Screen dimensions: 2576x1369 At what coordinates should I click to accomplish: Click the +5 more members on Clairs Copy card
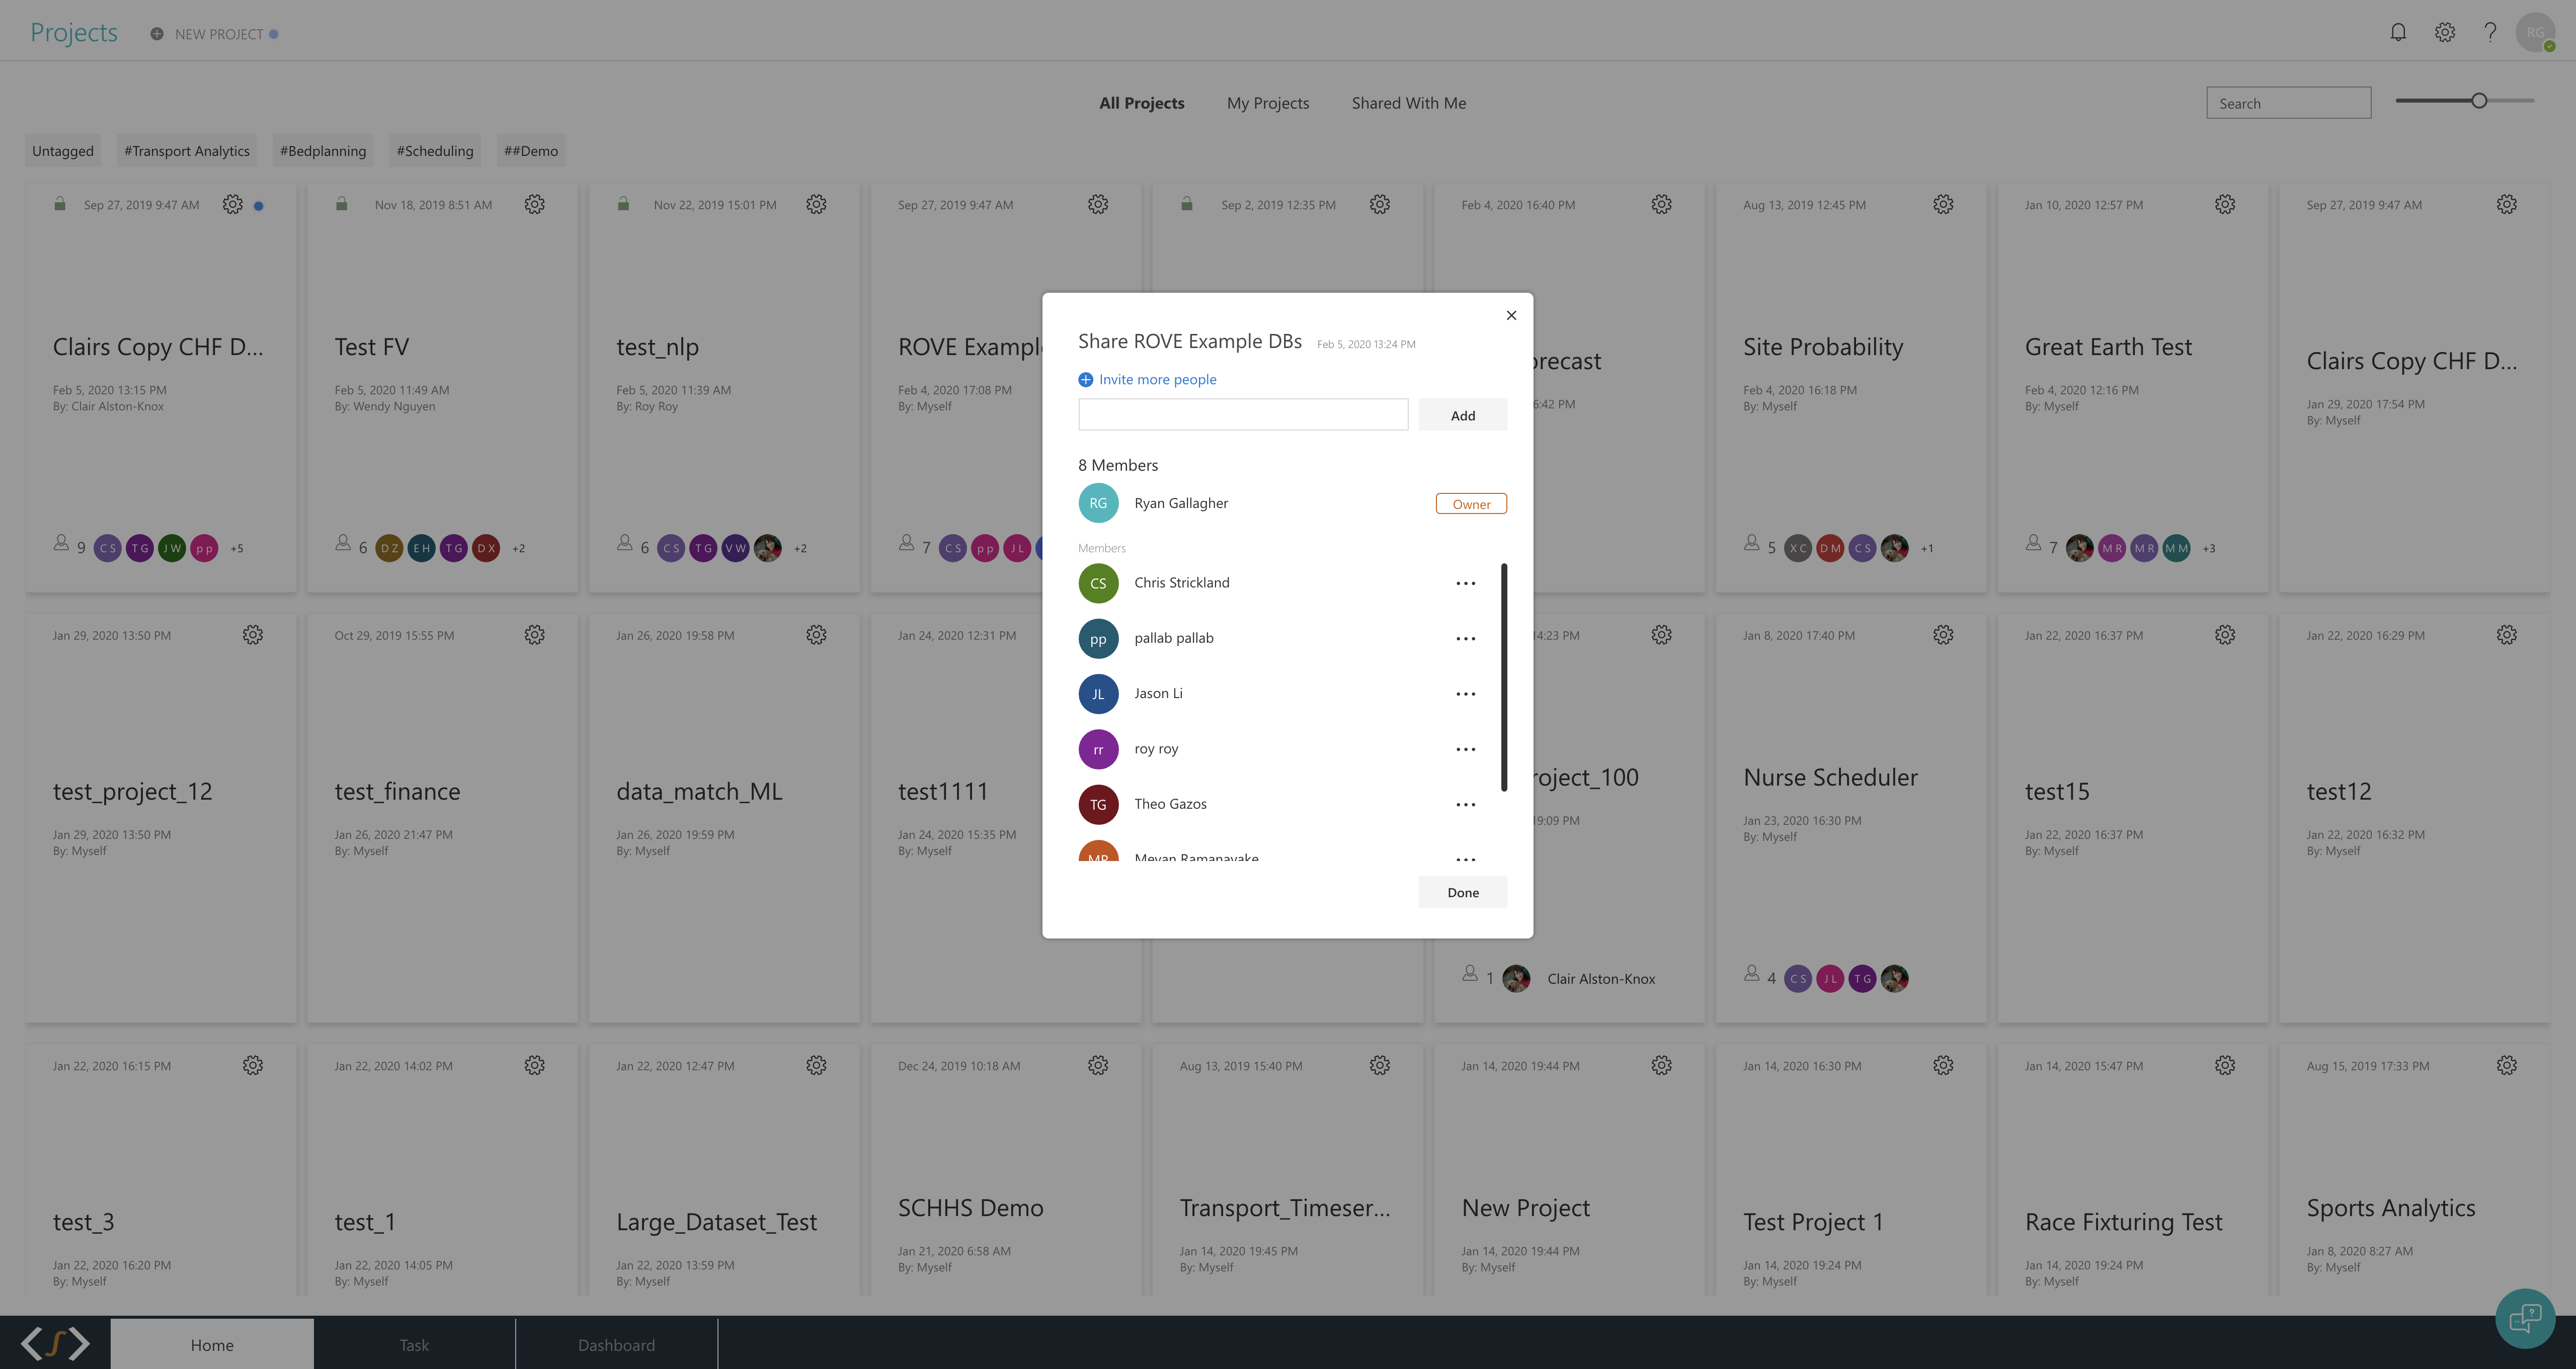pos(237,549)
